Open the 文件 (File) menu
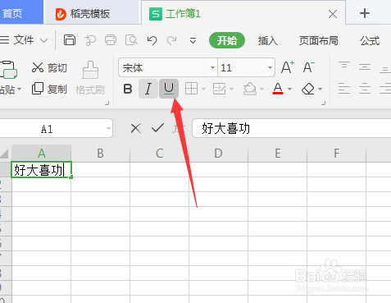Image resolution: width=391 pixels, height=303 pixels. click(x=24, y=40)
